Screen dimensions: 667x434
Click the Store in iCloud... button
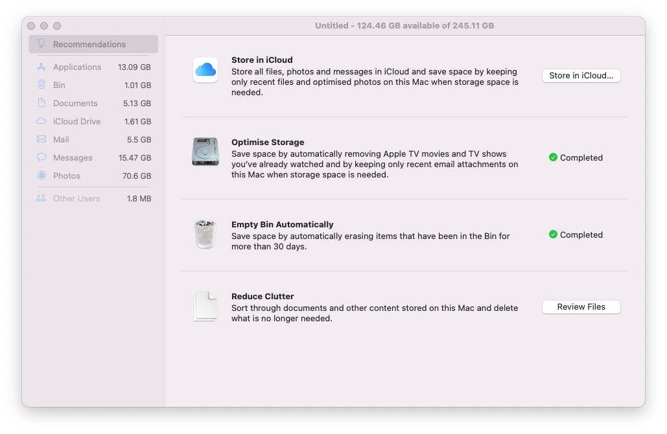pyautogui.click(x=581, y=76)
